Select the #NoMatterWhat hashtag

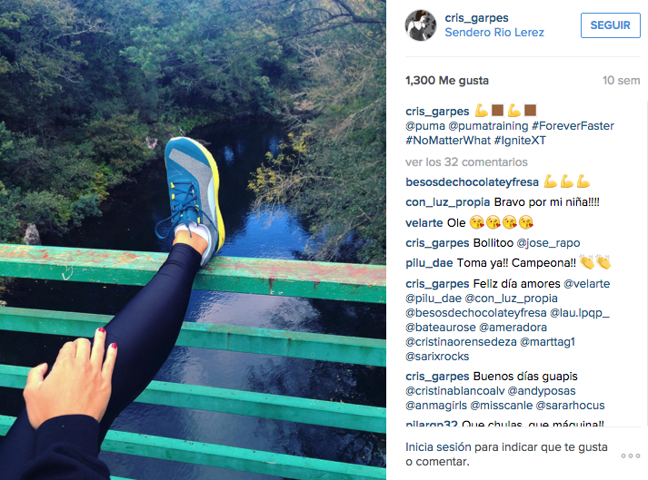click(448, 141)
